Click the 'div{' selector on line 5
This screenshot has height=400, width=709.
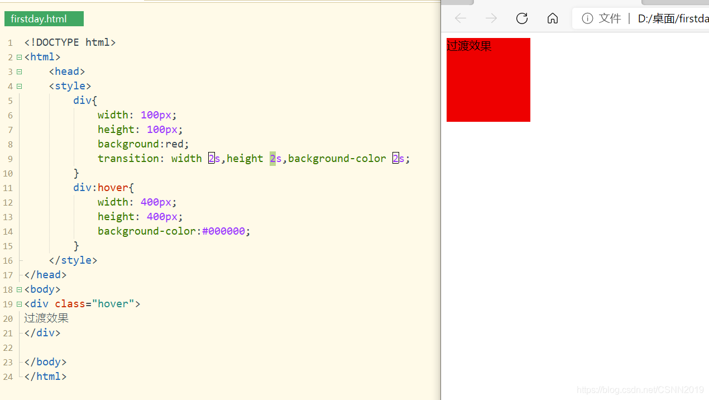(85, 101)
